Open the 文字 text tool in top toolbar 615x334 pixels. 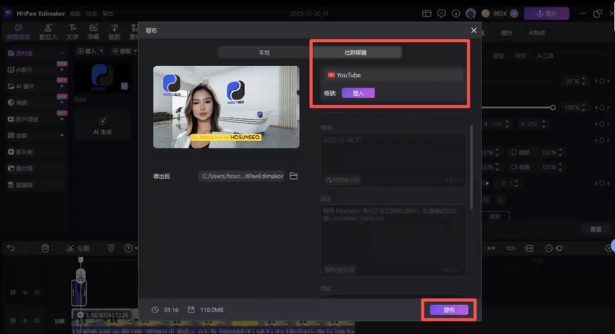(x=73, y=31)
